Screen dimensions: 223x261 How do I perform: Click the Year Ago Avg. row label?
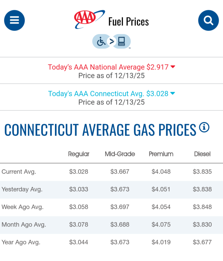pyautogui.click(x=21, y=242)
